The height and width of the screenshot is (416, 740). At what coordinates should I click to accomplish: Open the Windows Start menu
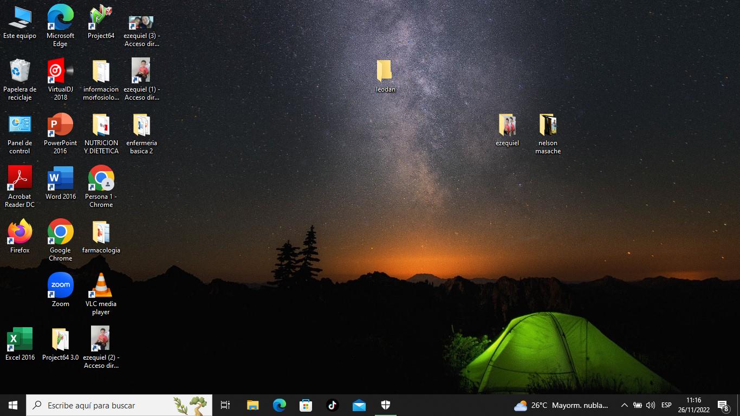[13, 405]
